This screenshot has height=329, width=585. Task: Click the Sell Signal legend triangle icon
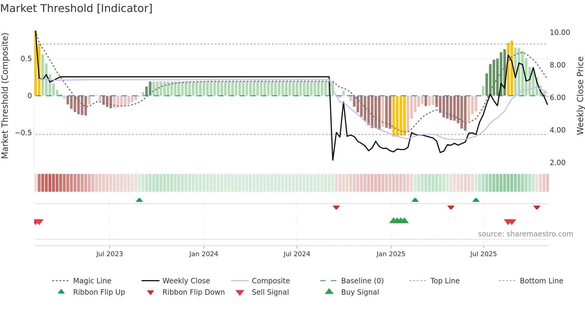click(240, 293)
